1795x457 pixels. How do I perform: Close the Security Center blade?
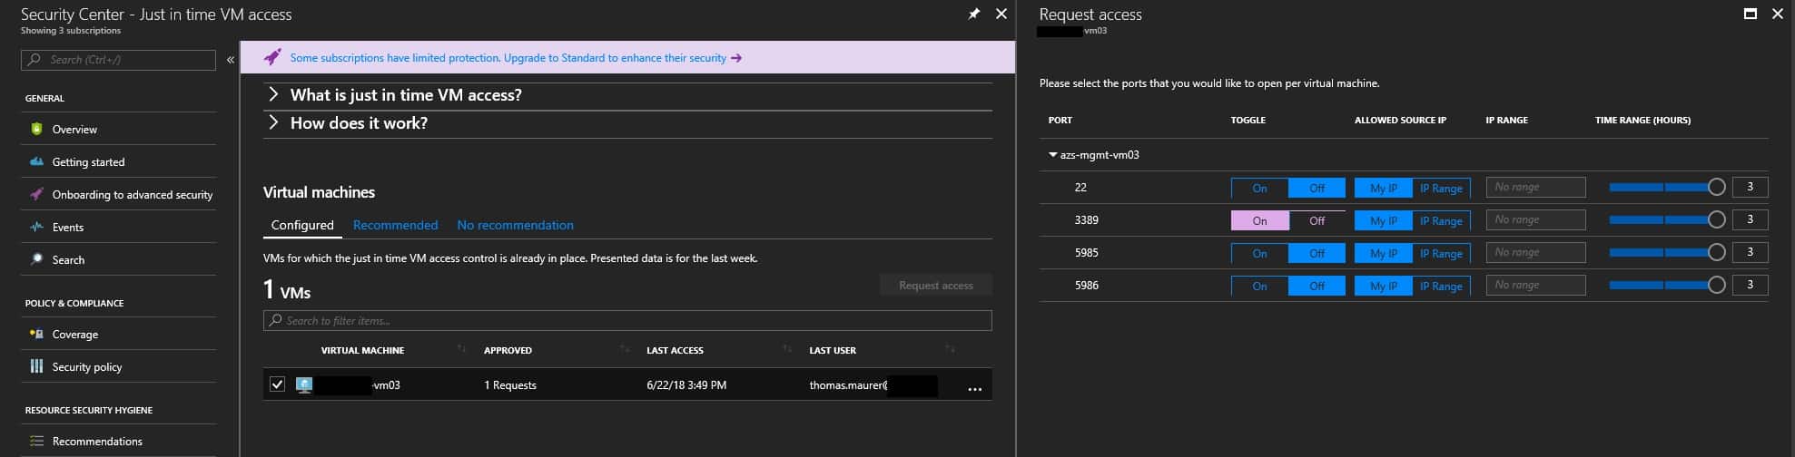tap(1001, 15)
